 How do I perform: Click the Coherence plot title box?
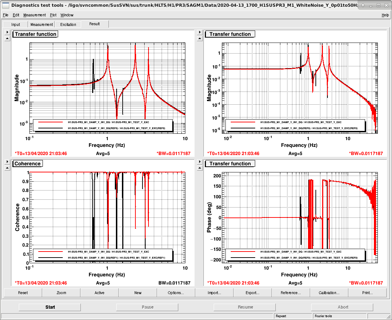click(28, 164)
